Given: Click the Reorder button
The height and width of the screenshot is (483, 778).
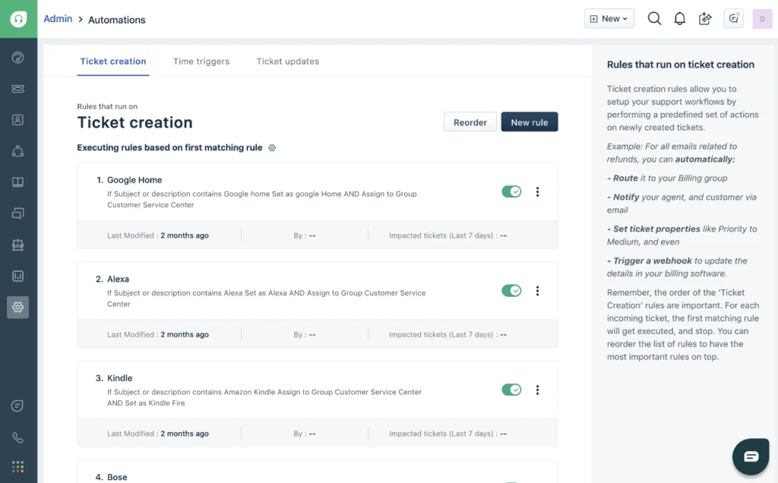Looking at the screenshot, I should [470, 122].
